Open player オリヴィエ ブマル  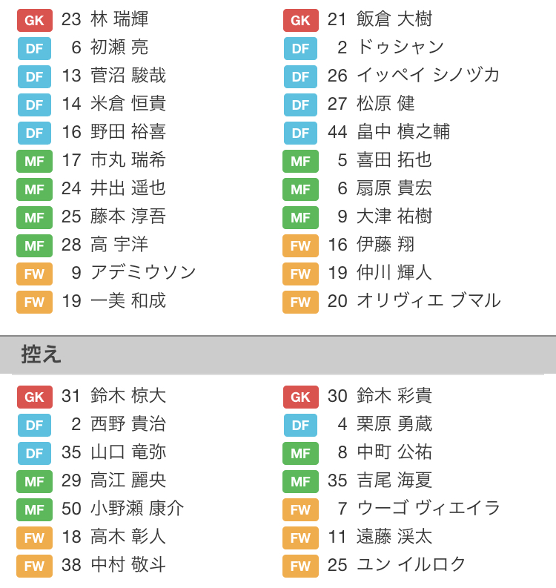click(x=428, y=301)
